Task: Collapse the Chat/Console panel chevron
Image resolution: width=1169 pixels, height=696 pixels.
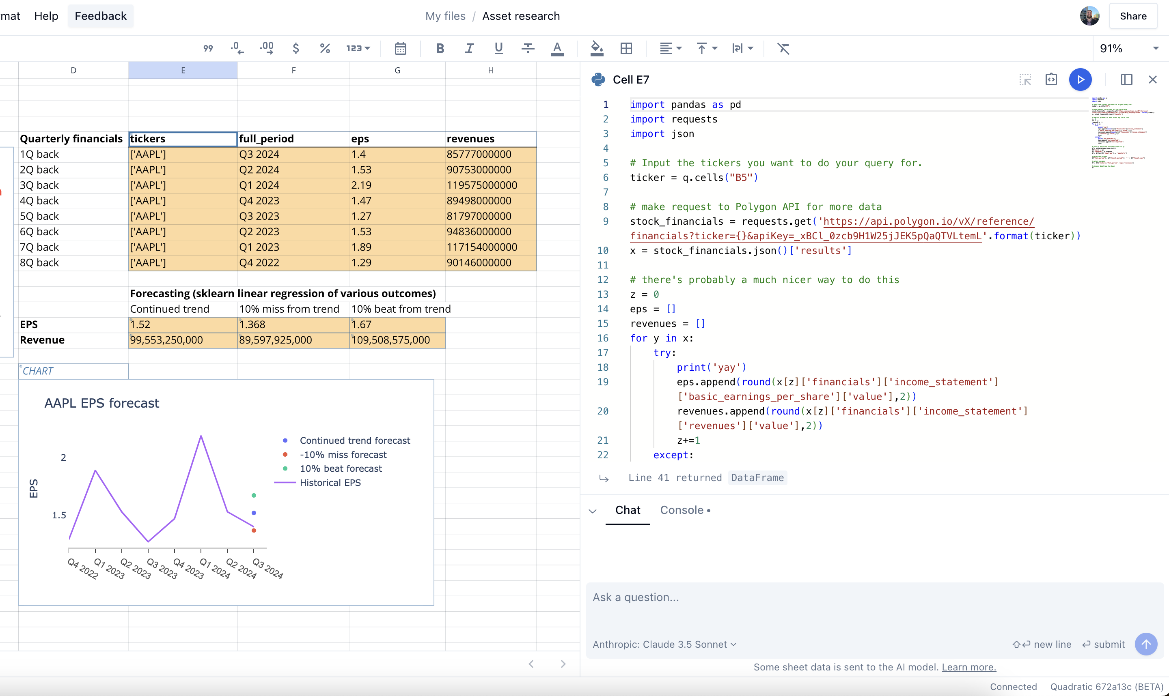Action: (593, 511)
